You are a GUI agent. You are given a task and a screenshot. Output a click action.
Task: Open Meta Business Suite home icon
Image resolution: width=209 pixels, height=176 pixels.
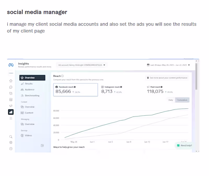pyautogui.click(x=11, y=81)
